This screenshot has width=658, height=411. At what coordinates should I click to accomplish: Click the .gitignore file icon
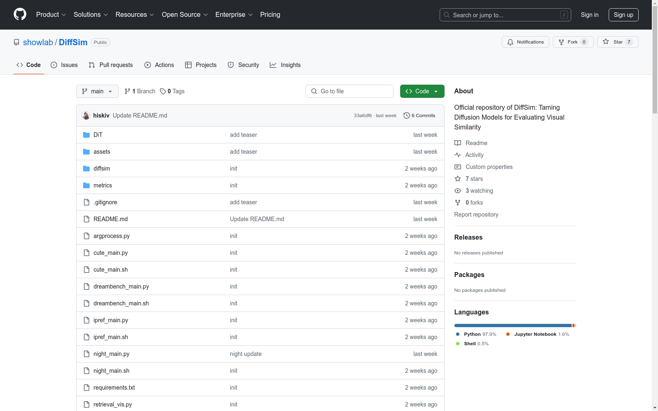click(86, 202)
